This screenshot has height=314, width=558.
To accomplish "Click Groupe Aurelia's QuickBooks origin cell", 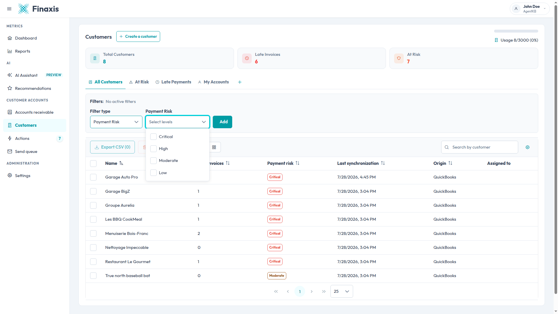I will click(445, 205).
